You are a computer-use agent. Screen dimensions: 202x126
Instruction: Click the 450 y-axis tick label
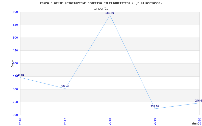pyautogui.click(x=15, y=51)
